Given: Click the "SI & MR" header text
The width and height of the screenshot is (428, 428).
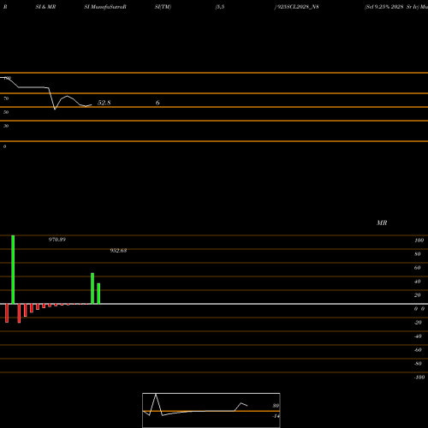Looking at the screenshot, I should [45, 7].
